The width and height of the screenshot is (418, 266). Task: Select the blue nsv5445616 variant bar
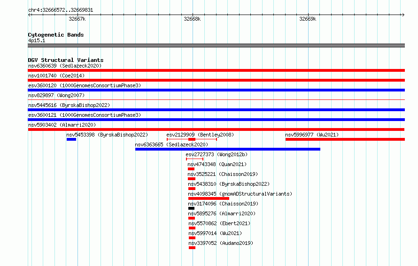click(216, 110)
